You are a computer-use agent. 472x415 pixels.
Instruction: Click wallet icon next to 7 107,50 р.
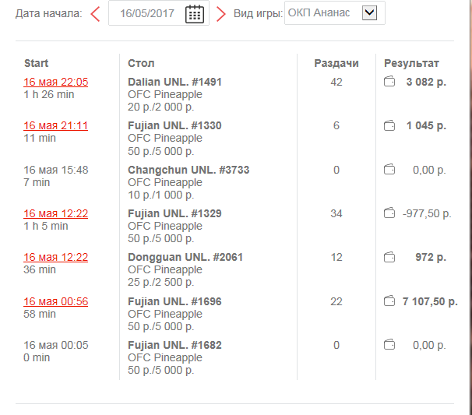coord(389,301)
